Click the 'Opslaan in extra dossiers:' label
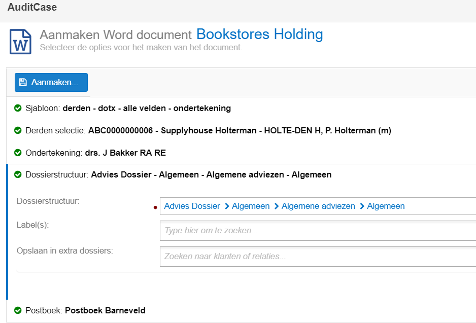 (64, 251)
